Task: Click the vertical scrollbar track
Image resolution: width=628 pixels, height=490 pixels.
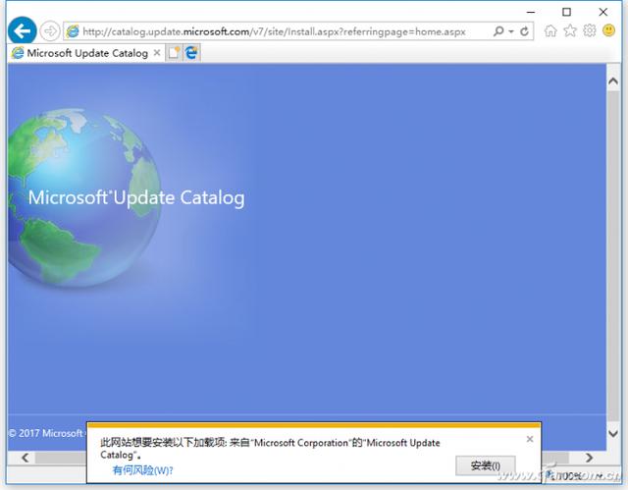Action: [612, 256]
